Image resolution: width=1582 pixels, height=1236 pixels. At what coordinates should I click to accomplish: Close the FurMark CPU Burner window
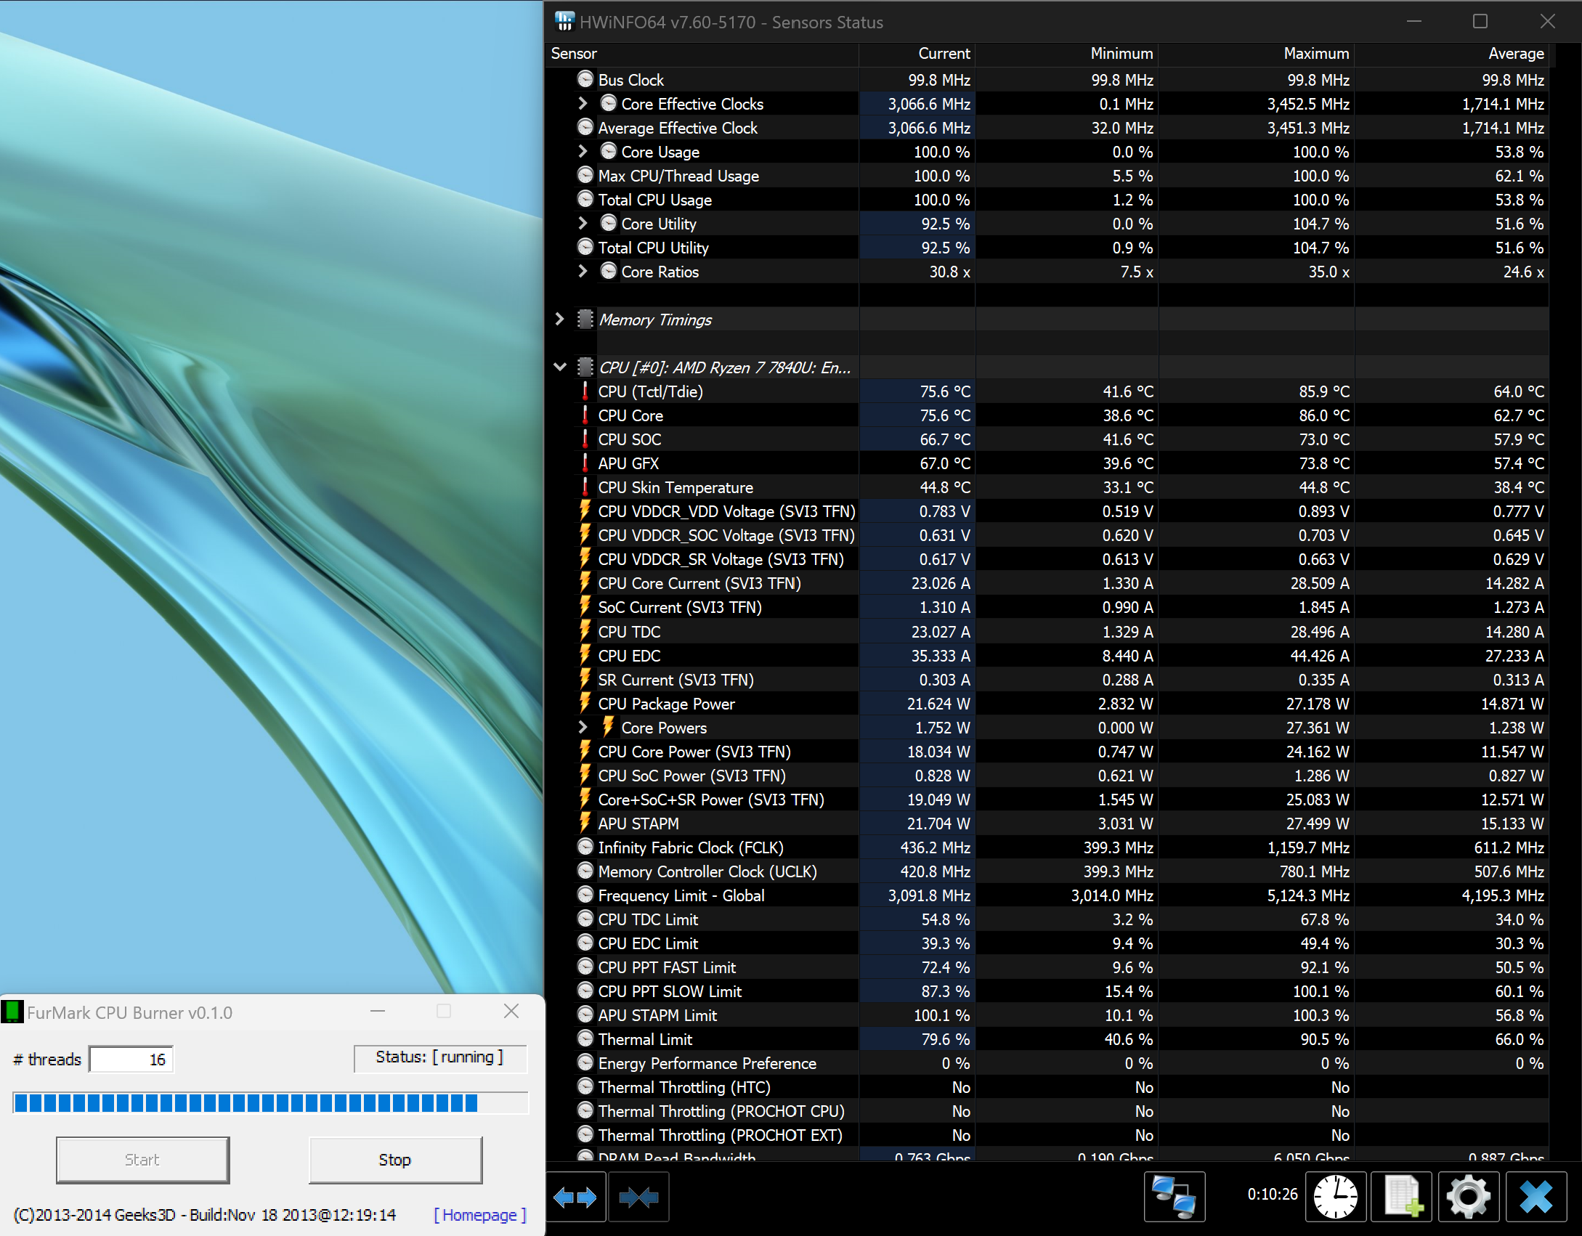click(511, 1011)
